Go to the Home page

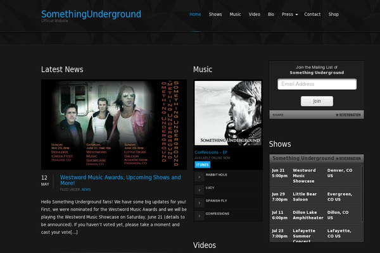tap(195, 15)
